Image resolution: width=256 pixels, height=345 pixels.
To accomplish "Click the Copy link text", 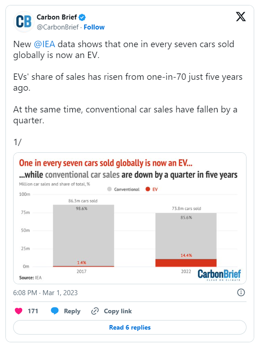I will [x=118, y=311].
